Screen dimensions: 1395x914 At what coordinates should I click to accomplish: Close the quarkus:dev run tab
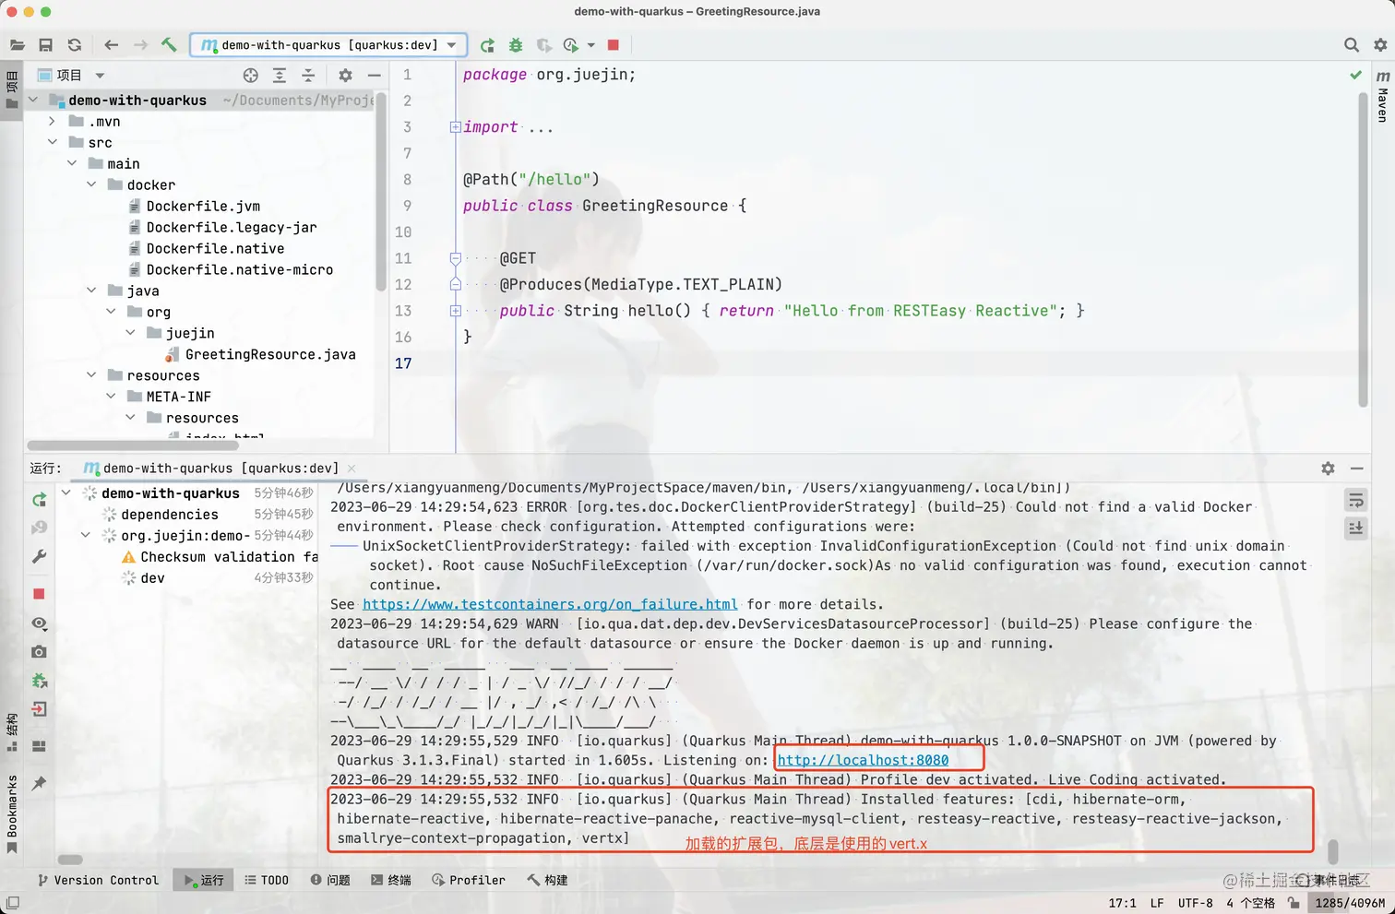pos(352,469)
